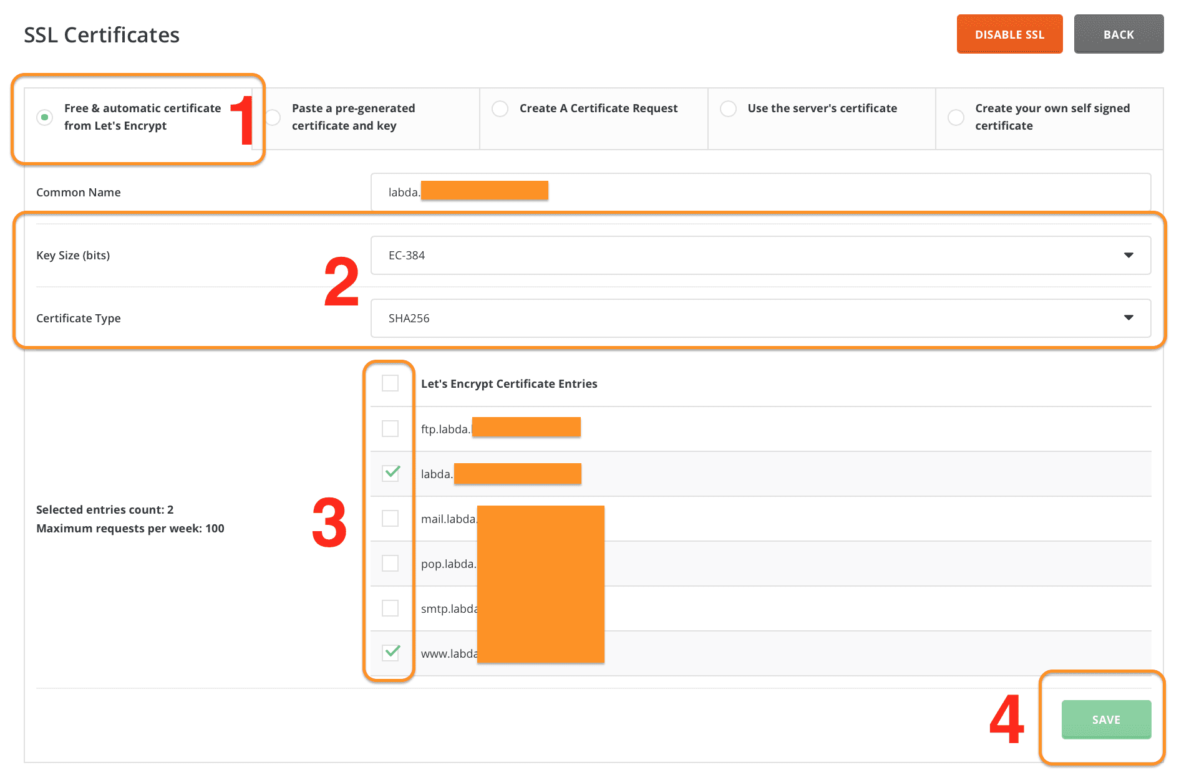Click the BACK button
Image resolution: width=1184 pixels, height=778 pixels.
coord(1118,34)
